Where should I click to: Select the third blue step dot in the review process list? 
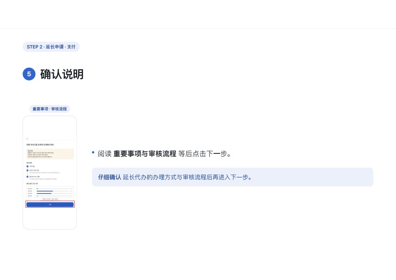click(28, 176)
